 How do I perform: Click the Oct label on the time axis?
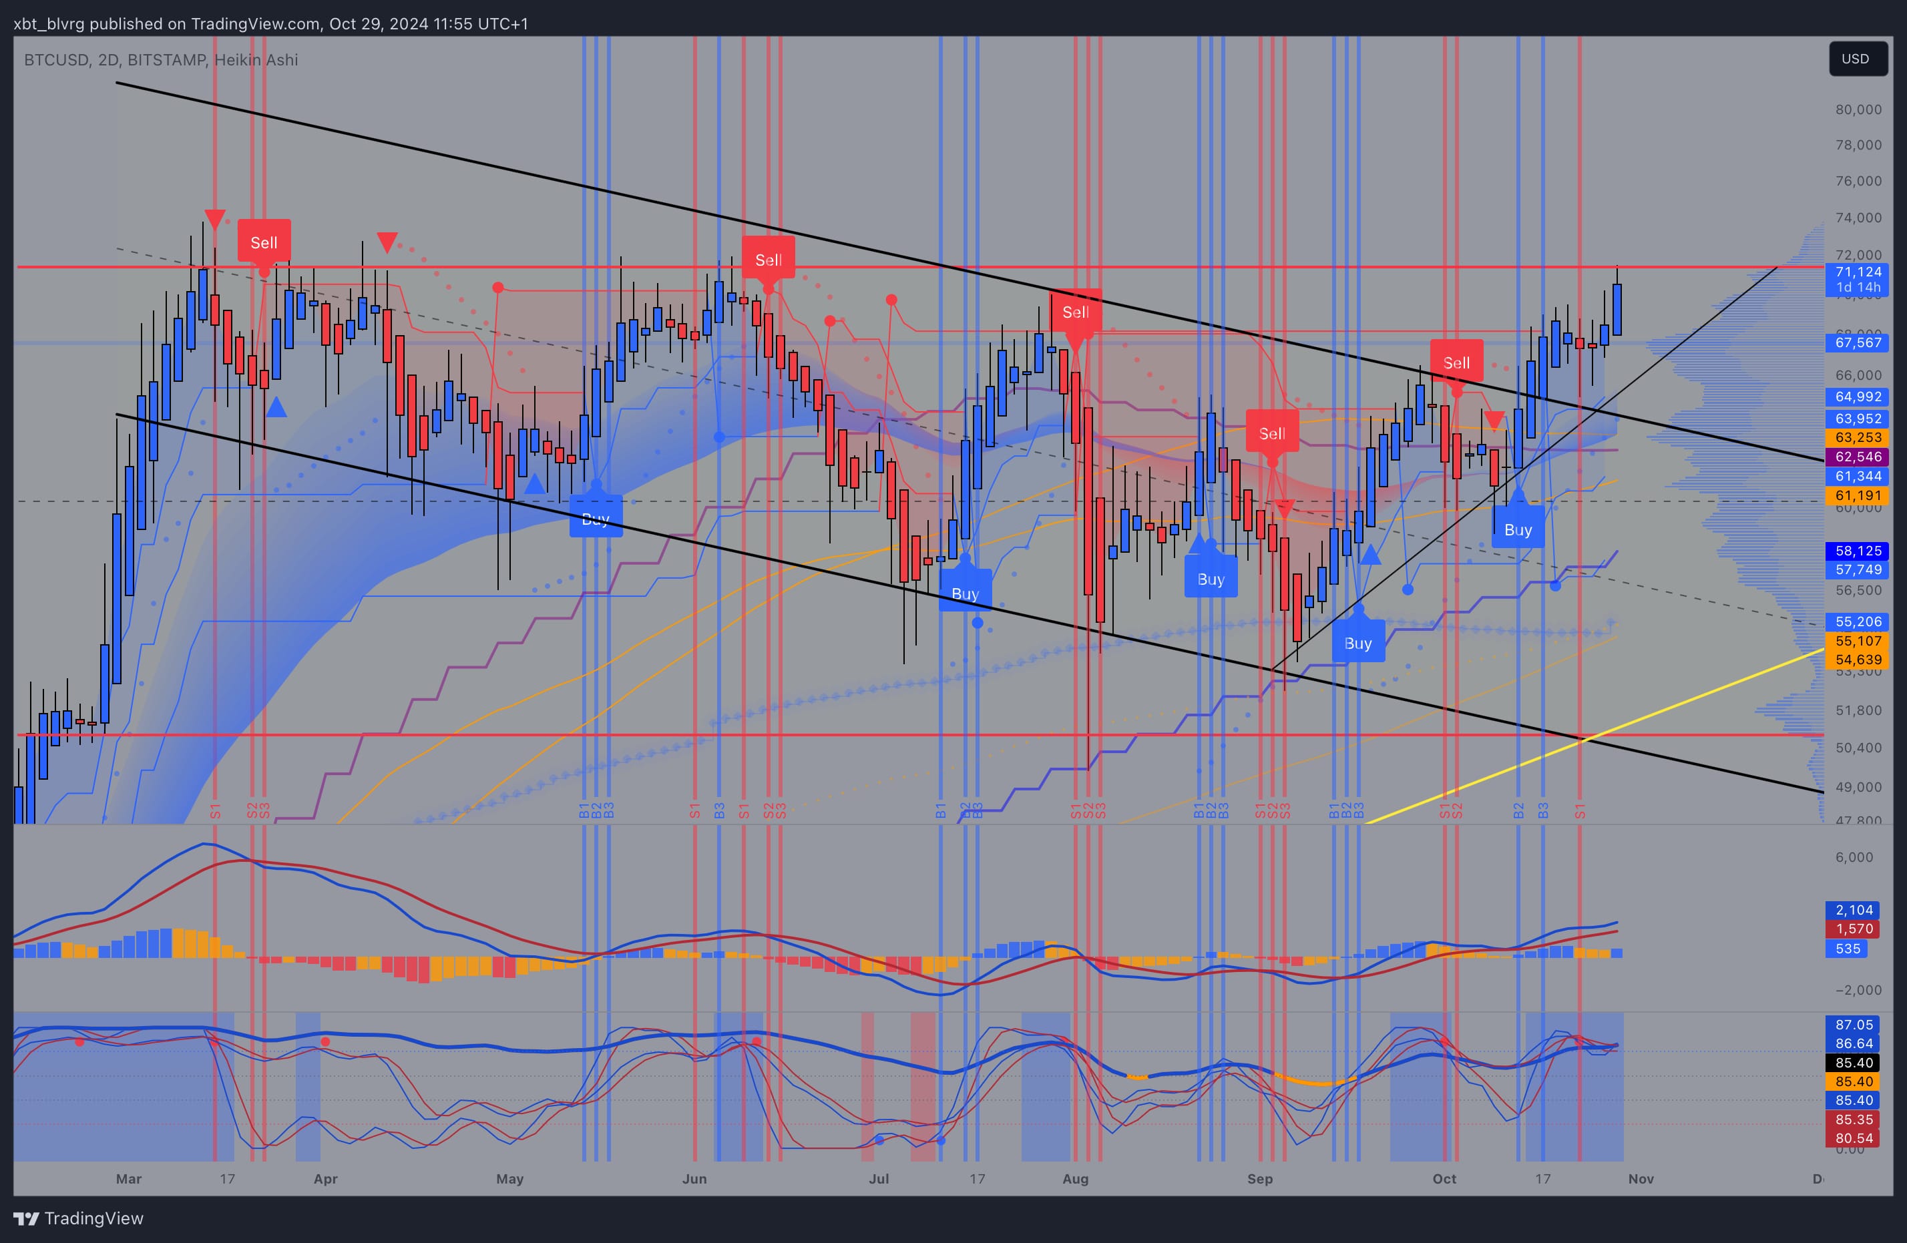pyautogui.click(x=1444, y=1179)
